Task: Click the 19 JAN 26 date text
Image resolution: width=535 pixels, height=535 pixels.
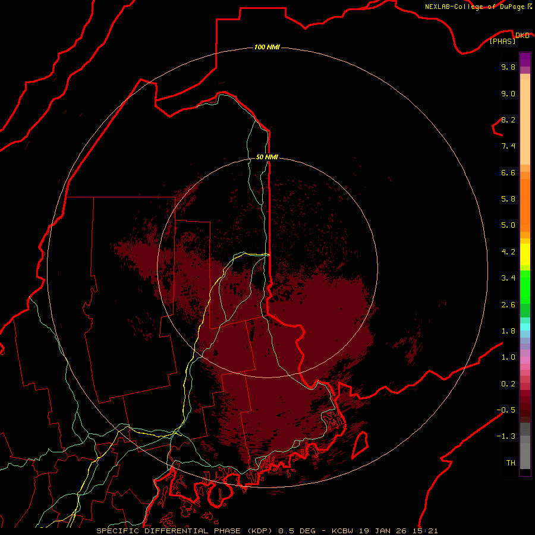Action: point(383,531)
